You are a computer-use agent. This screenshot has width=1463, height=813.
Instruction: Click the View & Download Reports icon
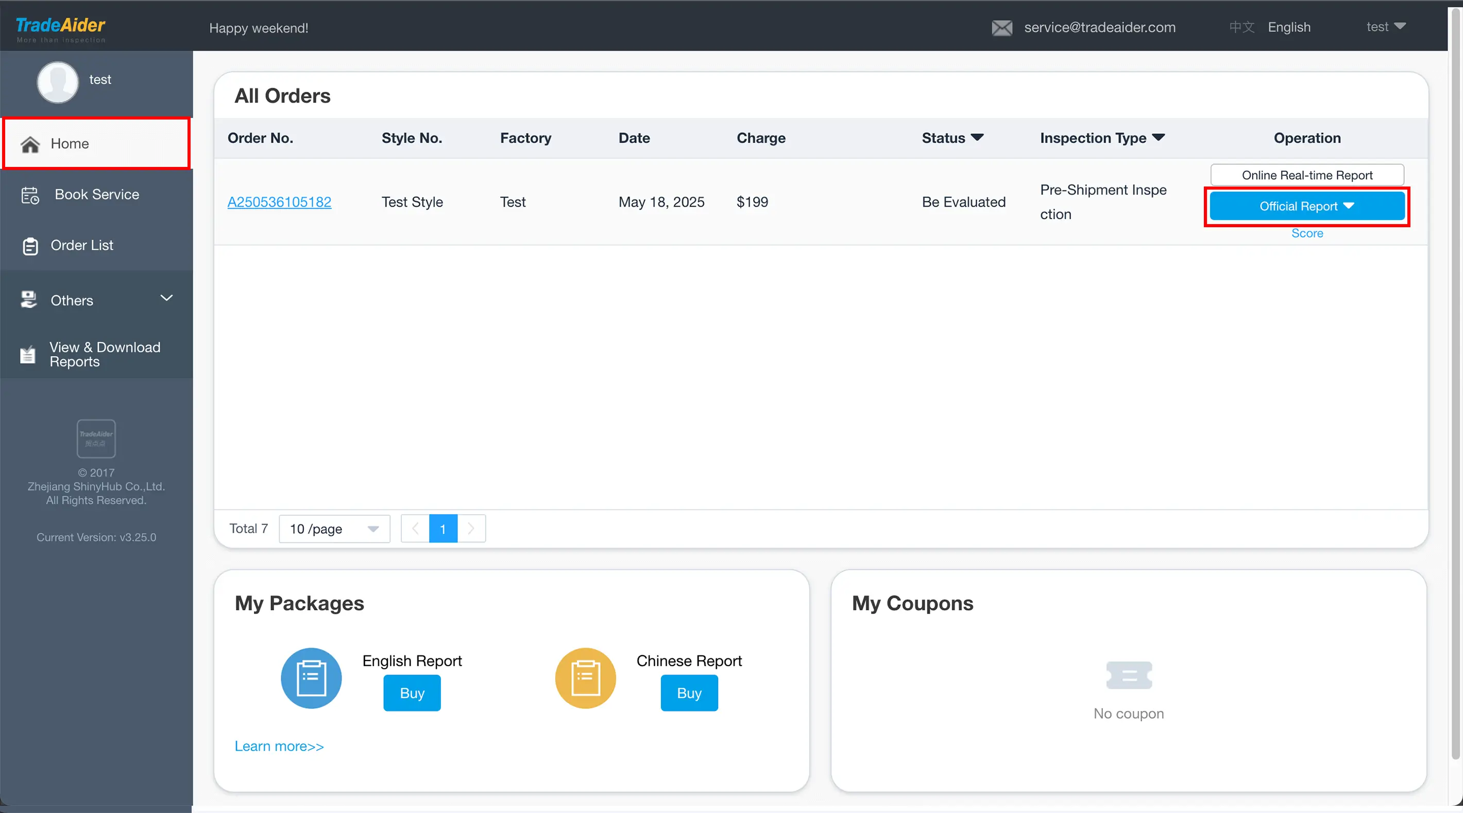(28, 354)
